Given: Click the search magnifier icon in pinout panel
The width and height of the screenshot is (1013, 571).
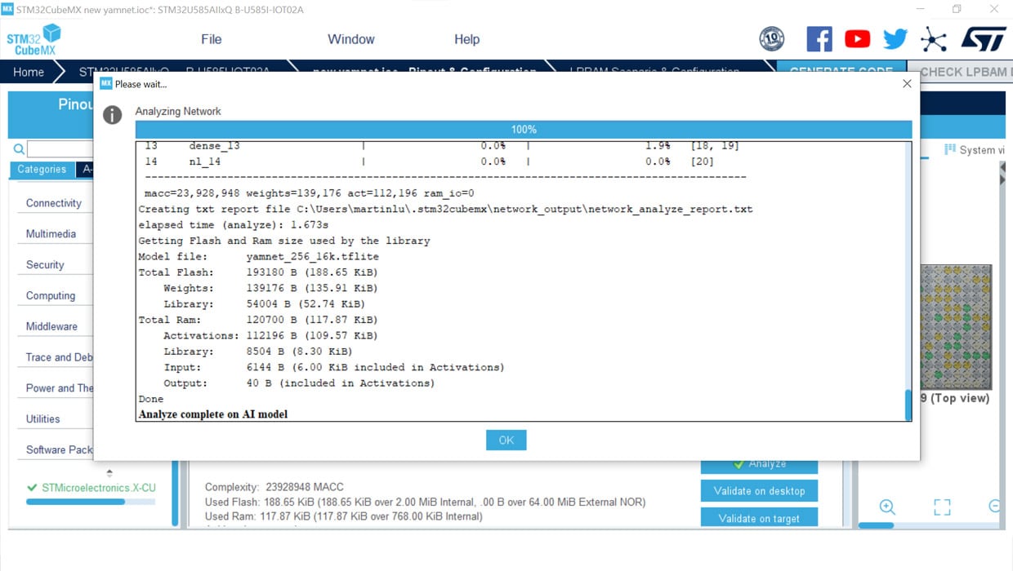Looking at the screenshot, I should coord(19,149).
